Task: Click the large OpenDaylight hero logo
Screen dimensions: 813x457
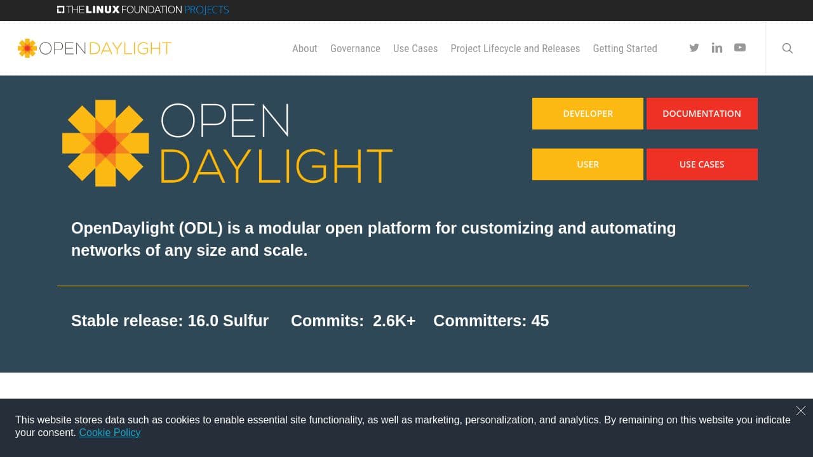Action: [227, 142]
